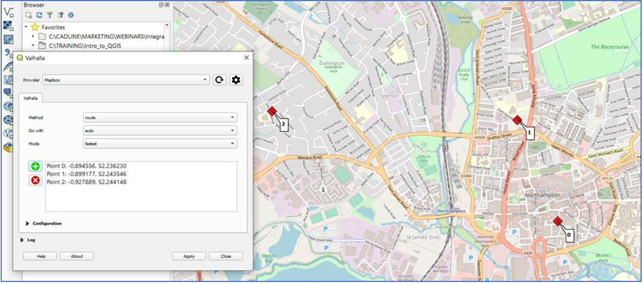Screen dimensions: 643x284
Task: Open the Mode fastest dropdown
Action: tap(160, 144)
